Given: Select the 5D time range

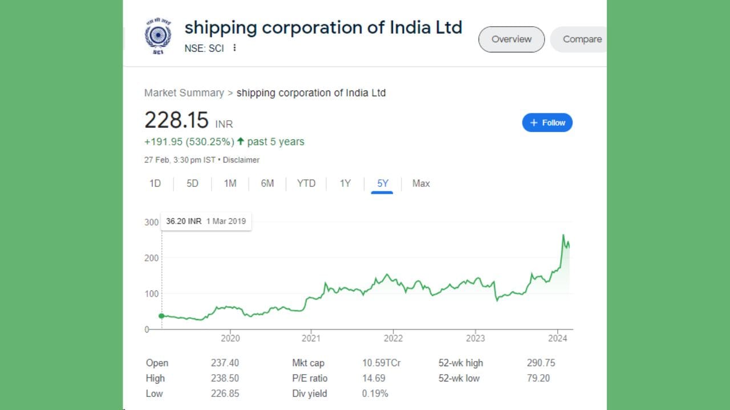Looking at the screenshot, I should pos(193,183).
